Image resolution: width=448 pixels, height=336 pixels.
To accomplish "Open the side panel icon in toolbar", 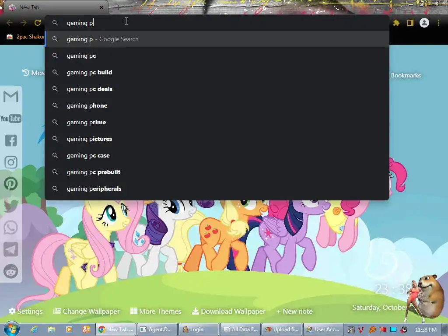I will coord(410,23).
